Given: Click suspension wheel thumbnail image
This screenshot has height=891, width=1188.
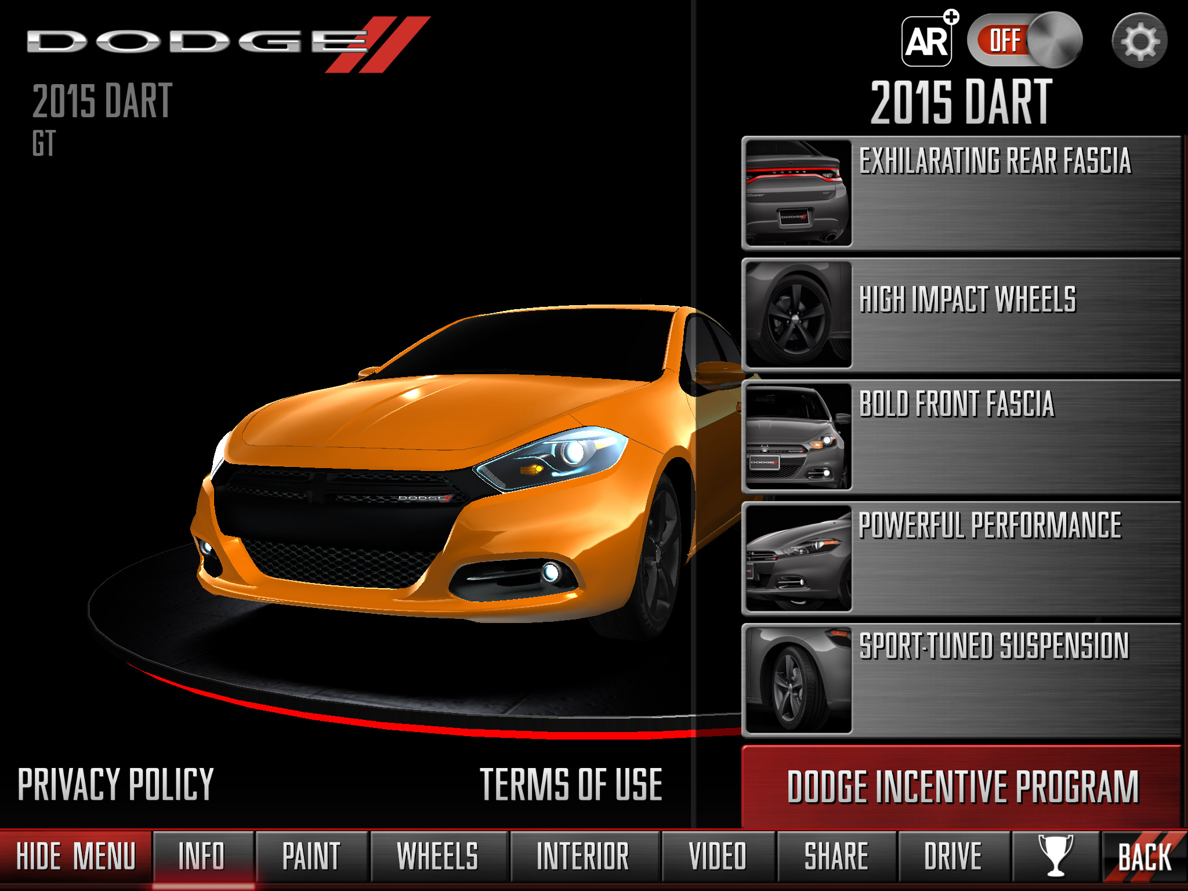Looking at the screenshot, I should (x=798, y=680).
